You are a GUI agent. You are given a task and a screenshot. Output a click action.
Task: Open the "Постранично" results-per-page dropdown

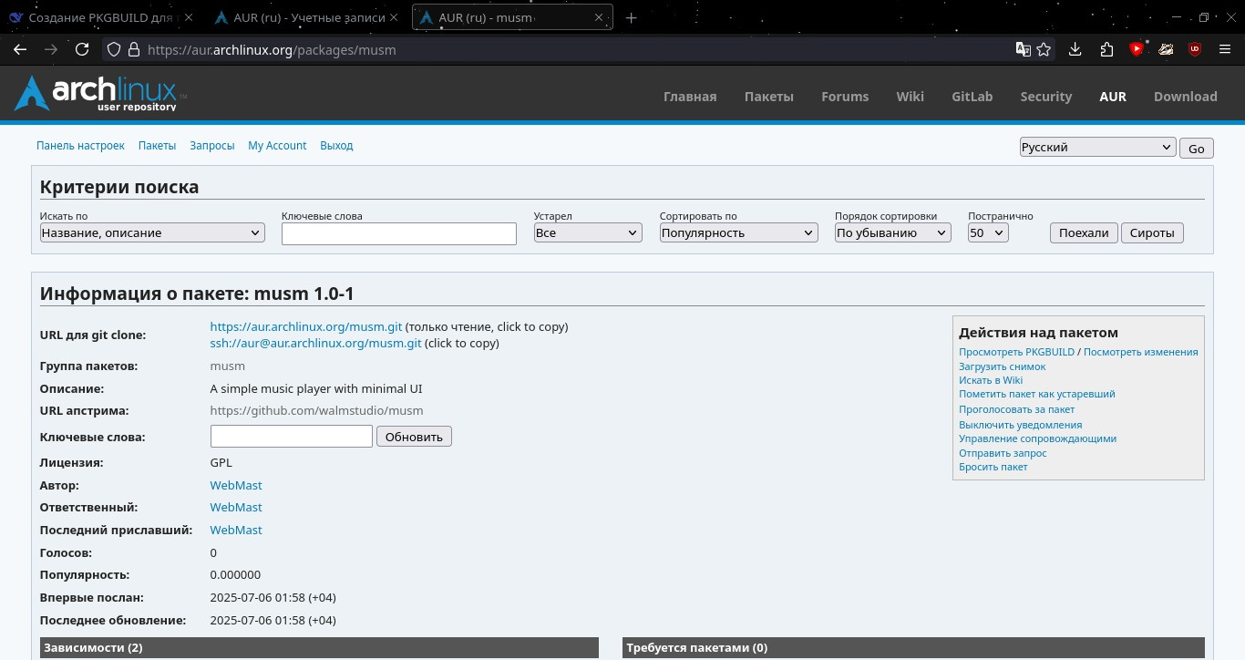pyautogui.click(x=987, y=233)
